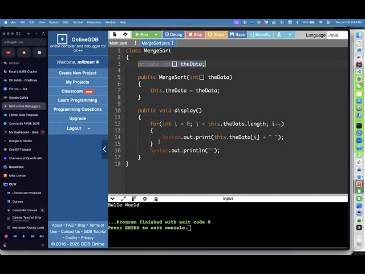Switch to the Main.java tab
The height and width of the screenshot is (274, 365).
pos(118,43)
